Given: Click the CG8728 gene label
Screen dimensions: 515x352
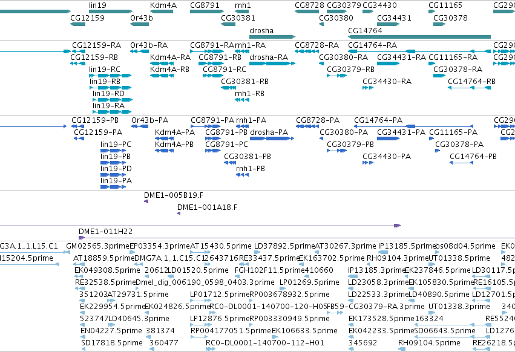Looking at the screenshot, I should [309, 5].
